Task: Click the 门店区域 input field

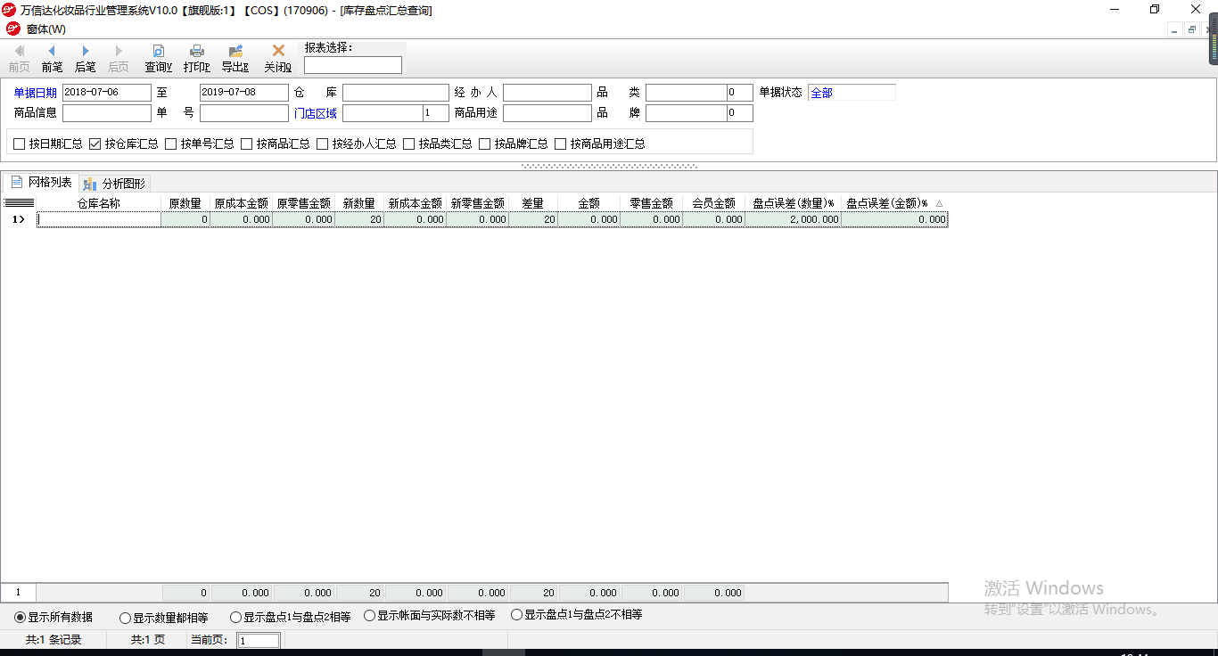Action: click(383, 113)
